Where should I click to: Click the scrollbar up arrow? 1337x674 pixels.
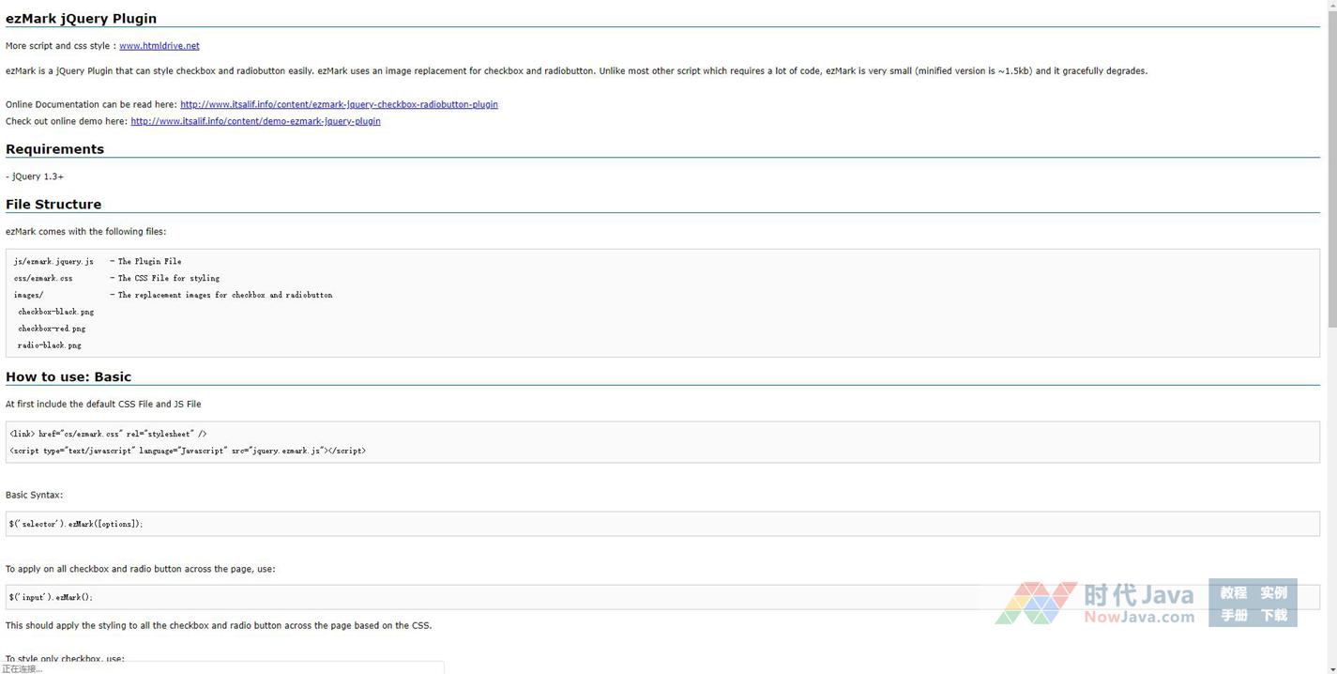click(x=1331, y=6)
